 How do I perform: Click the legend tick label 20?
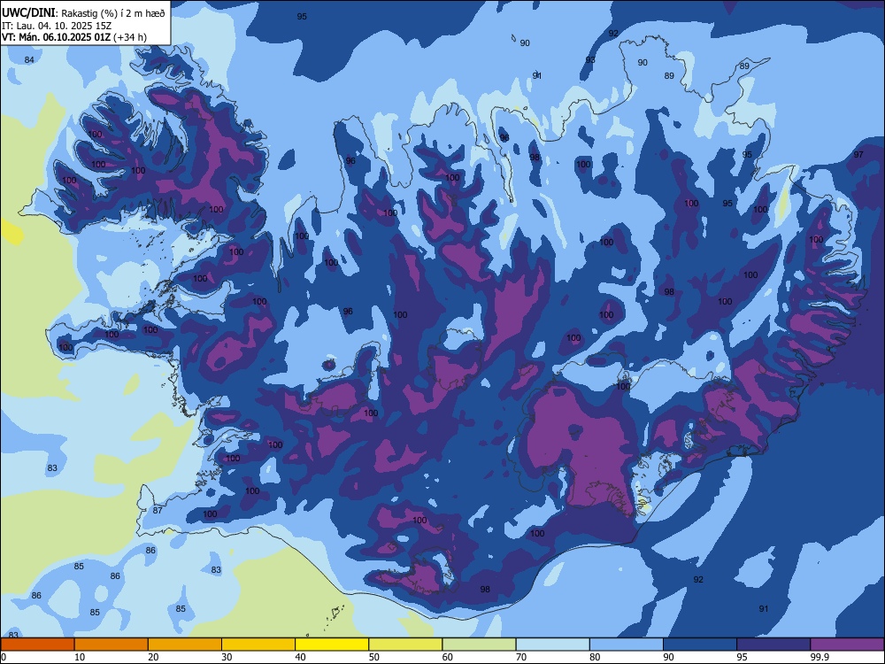[153, 657]
